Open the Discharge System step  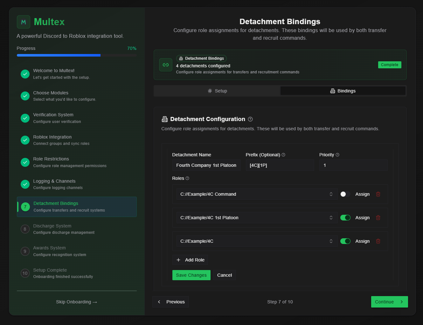pyautogui.click(x=77, y=229)
